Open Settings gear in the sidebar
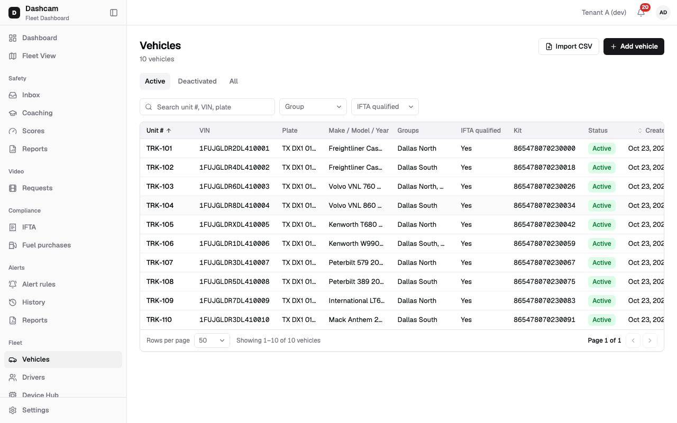Screen dimensions: 677x423 pyautogui.click(x=13, y=410)
